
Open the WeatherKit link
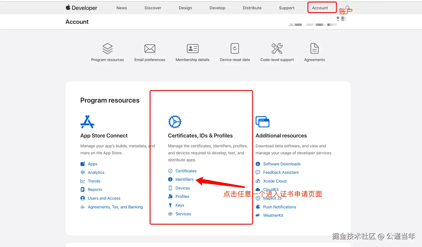pyautogui.click(x=273, y=215)
